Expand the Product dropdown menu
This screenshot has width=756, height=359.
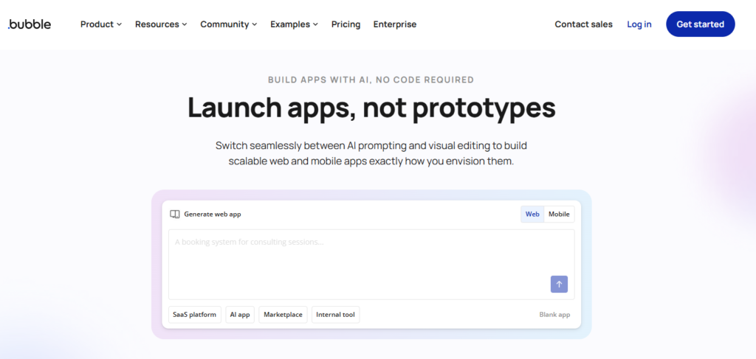(101, 24)
